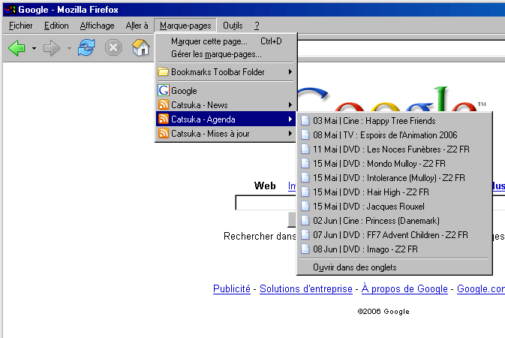Click the browser address bar field
505x338 pixels.
[x=401, y=48]
